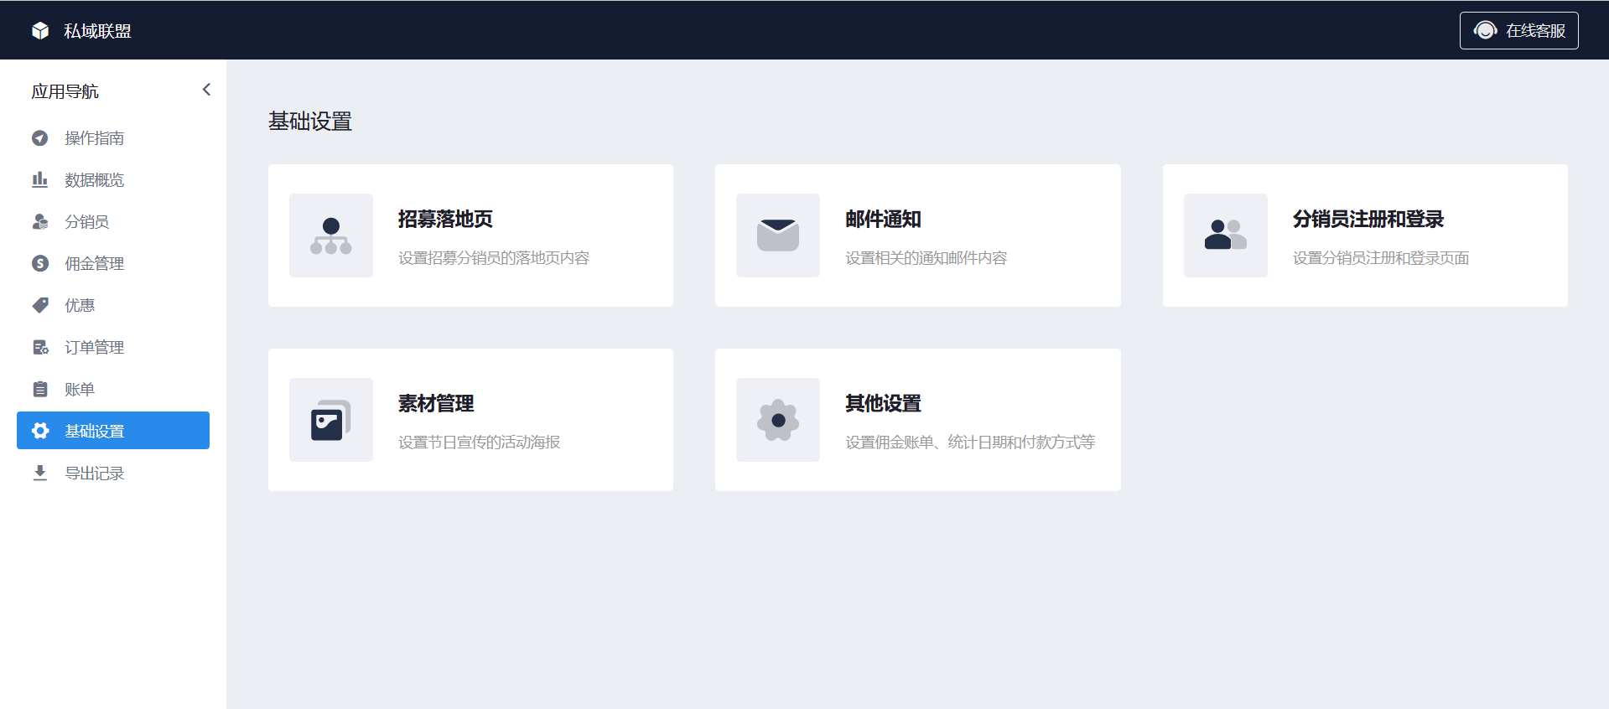Image resolution: width=1609 pixels, height=709 pixels.
Task: Open 导出记录 menu item
Action: (113, 473)
